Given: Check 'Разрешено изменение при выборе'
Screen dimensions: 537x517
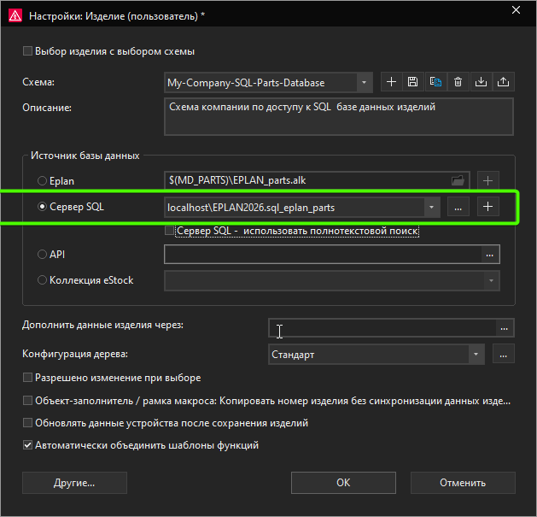Looking at the screenshot, I should tap(27, 378).
